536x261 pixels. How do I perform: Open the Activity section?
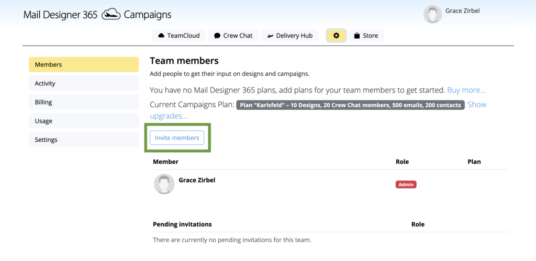(x=84, y=83)
